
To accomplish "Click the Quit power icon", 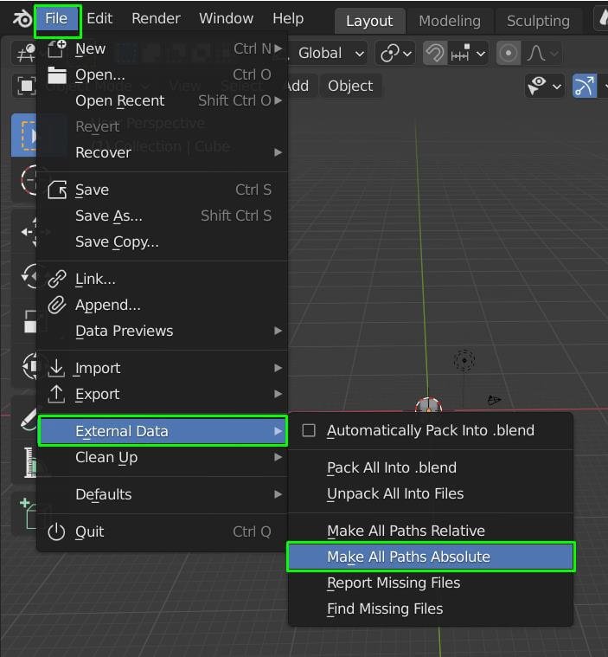I will click(x=57, y=531).
